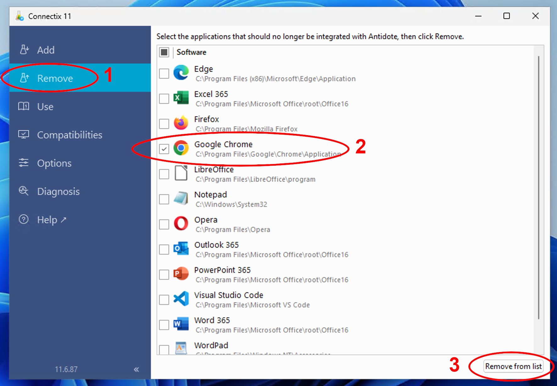This screenshot has height=386, width=557.
Task: Collapse the sidebar with double chevron
Action: point(136,369)
